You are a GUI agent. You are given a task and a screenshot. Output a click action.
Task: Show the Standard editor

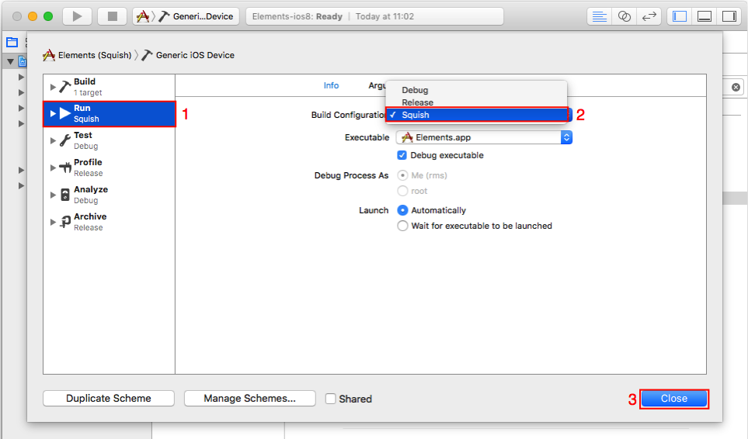[x=599, y=16]
